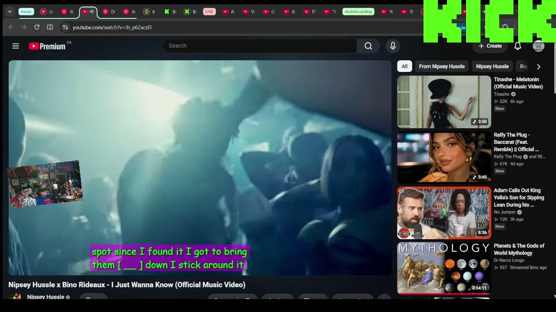Click "Ralfy The Plug - Baccarat" title

point(516,142)
